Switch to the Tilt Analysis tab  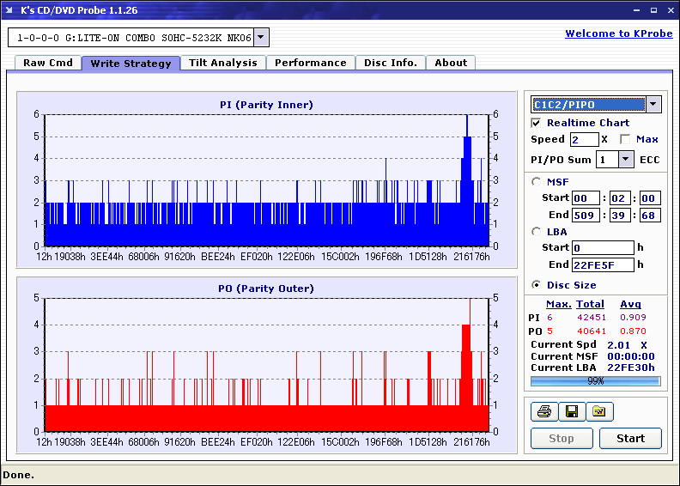coord(223,63)
